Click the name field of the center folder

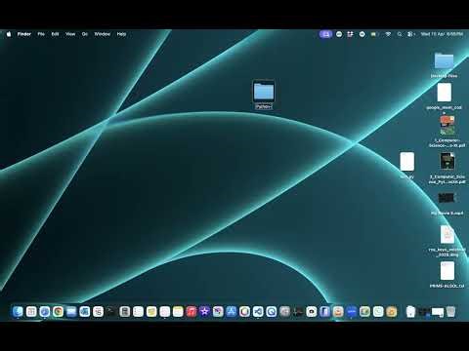264,106
